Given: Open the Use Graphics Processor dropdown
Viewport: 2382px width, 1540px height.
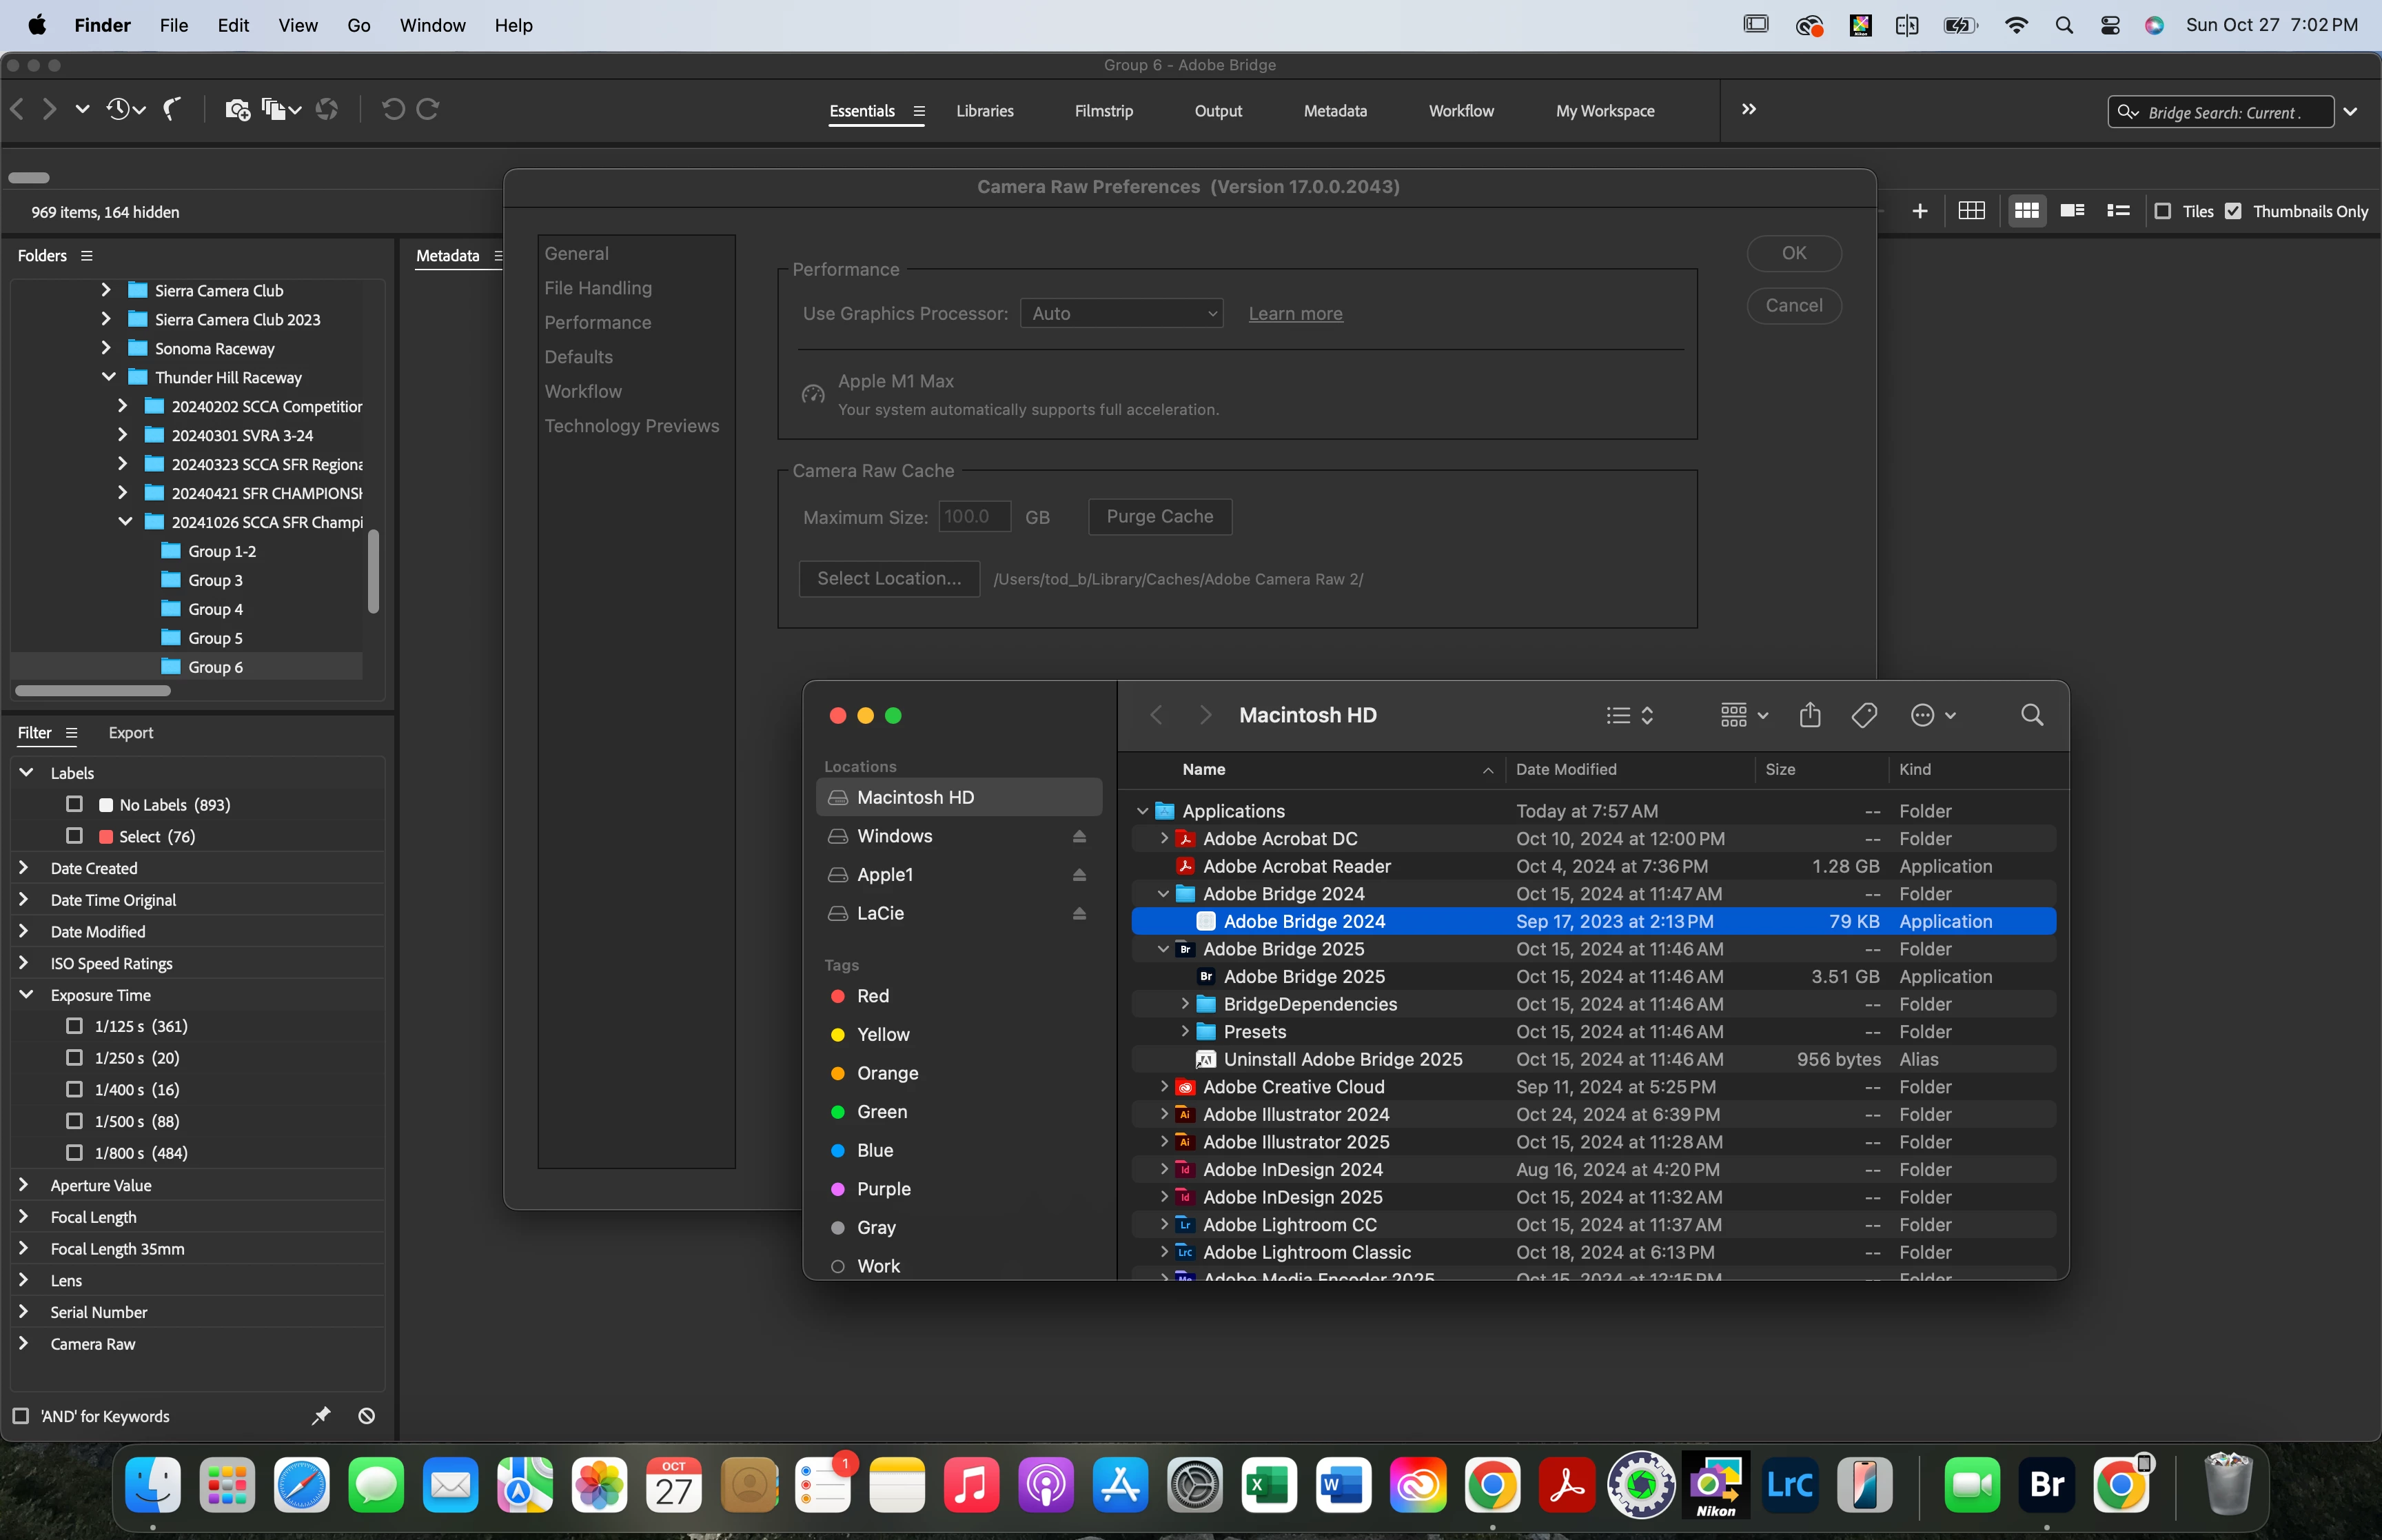Looking at the screenshot, I should point(1121,313).
